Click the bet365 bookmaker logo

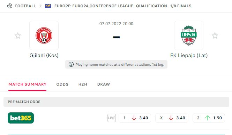click(21, 118)
